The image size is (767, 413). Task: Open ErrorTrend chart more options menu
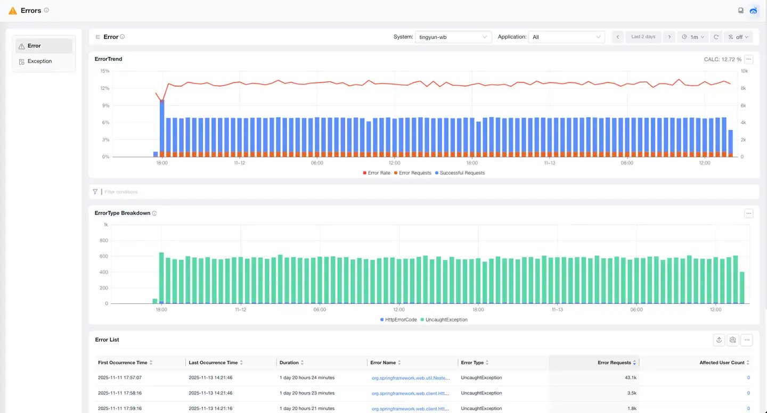pos(749,60)
